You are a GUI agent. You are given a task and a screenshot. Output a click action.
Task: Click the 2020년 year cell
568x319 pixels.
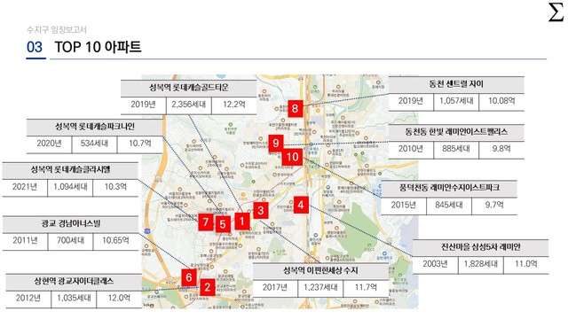pos(49,144)
